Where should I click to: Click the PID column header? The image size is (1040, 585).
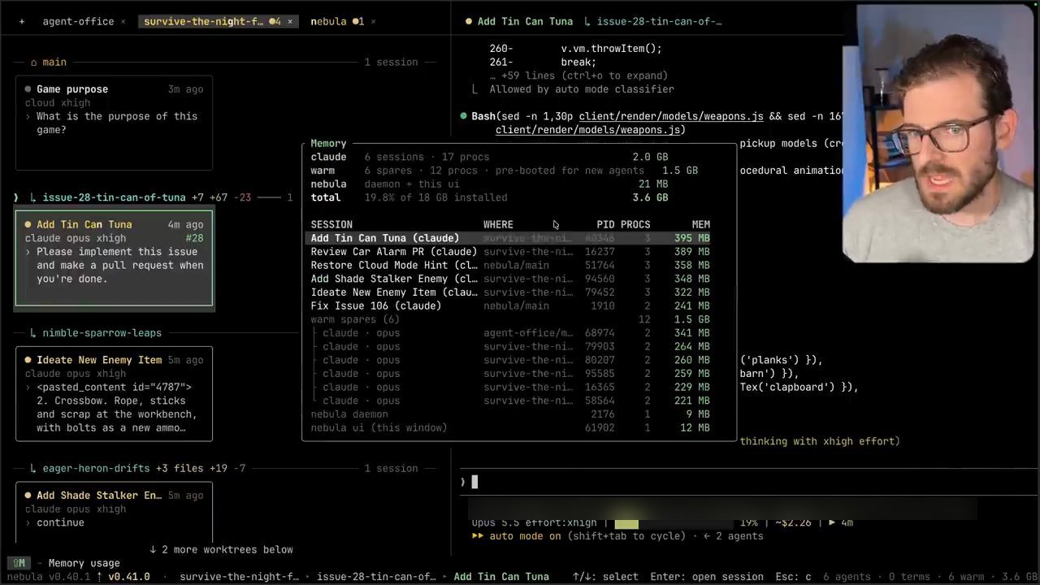605,224
